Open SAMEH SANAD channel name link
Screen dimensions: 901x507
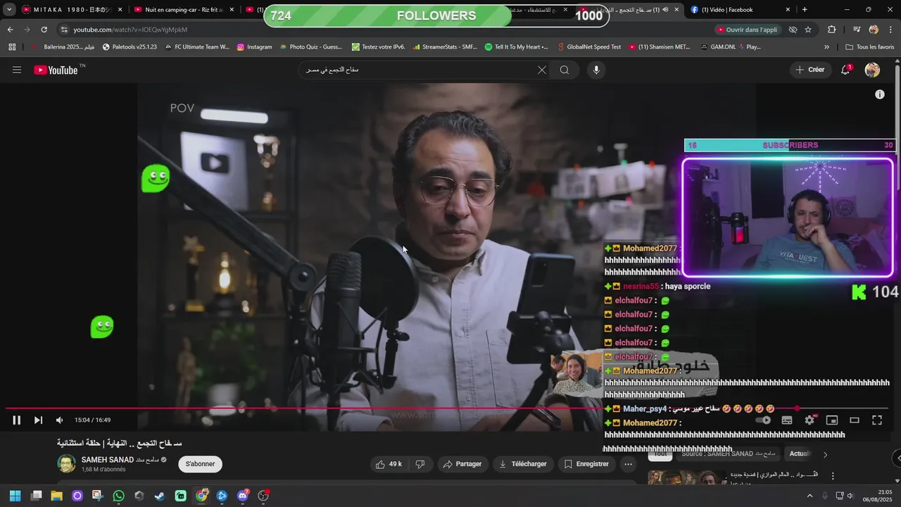pos(108,460)
